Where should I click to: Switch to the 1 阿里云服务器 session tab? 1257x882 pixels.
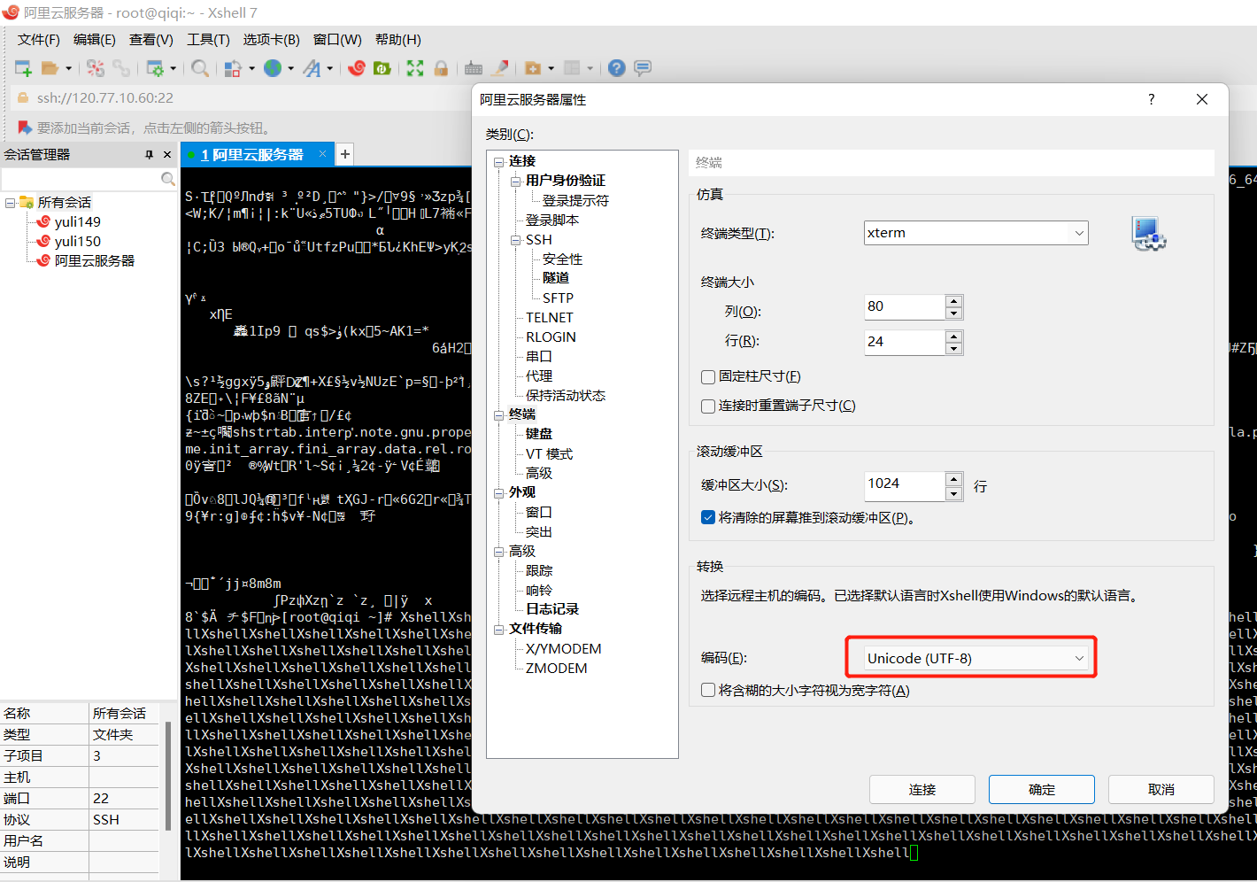point(252,155)
